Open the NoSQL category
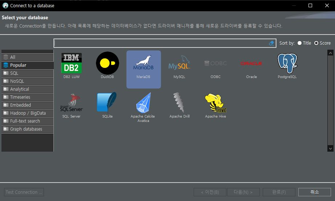The height and width of the screenshot is (201, 335). click(27, 81)
